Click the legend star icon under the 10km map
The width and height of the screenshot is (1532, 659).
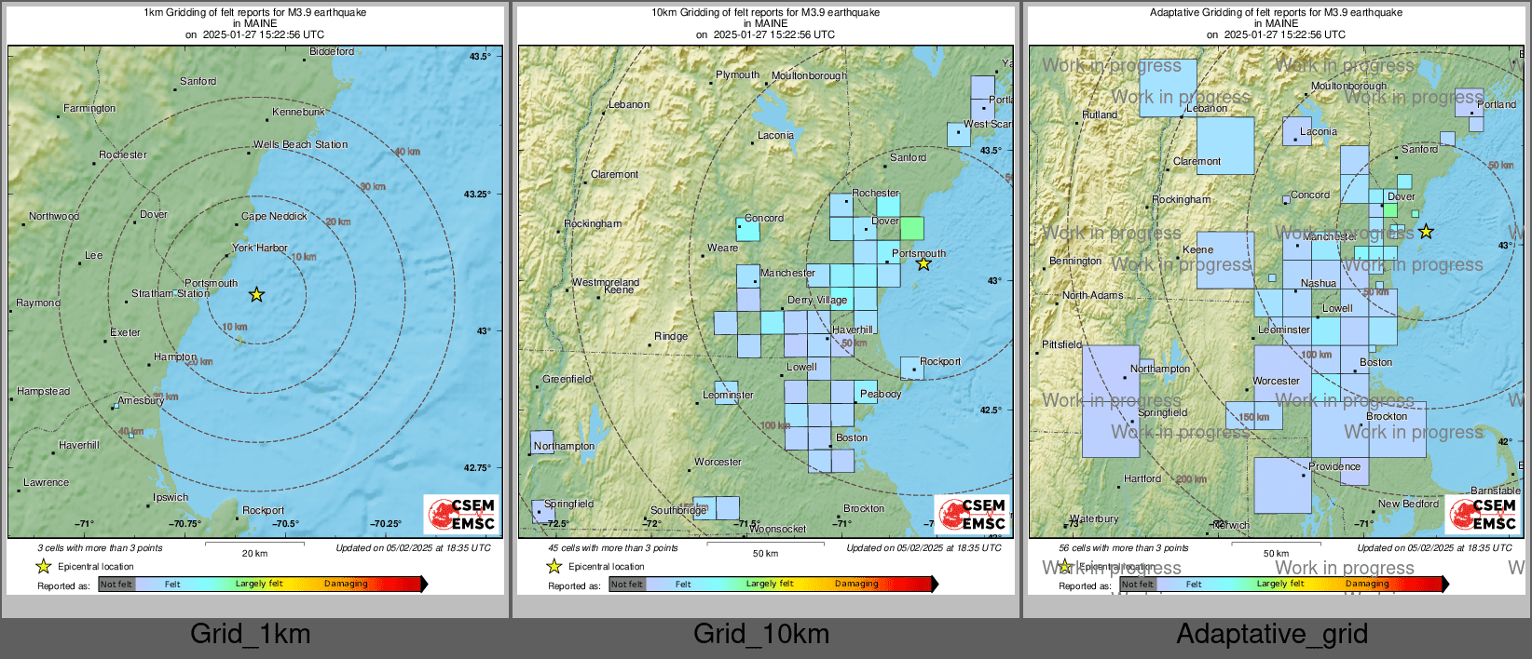coord(554,566)
